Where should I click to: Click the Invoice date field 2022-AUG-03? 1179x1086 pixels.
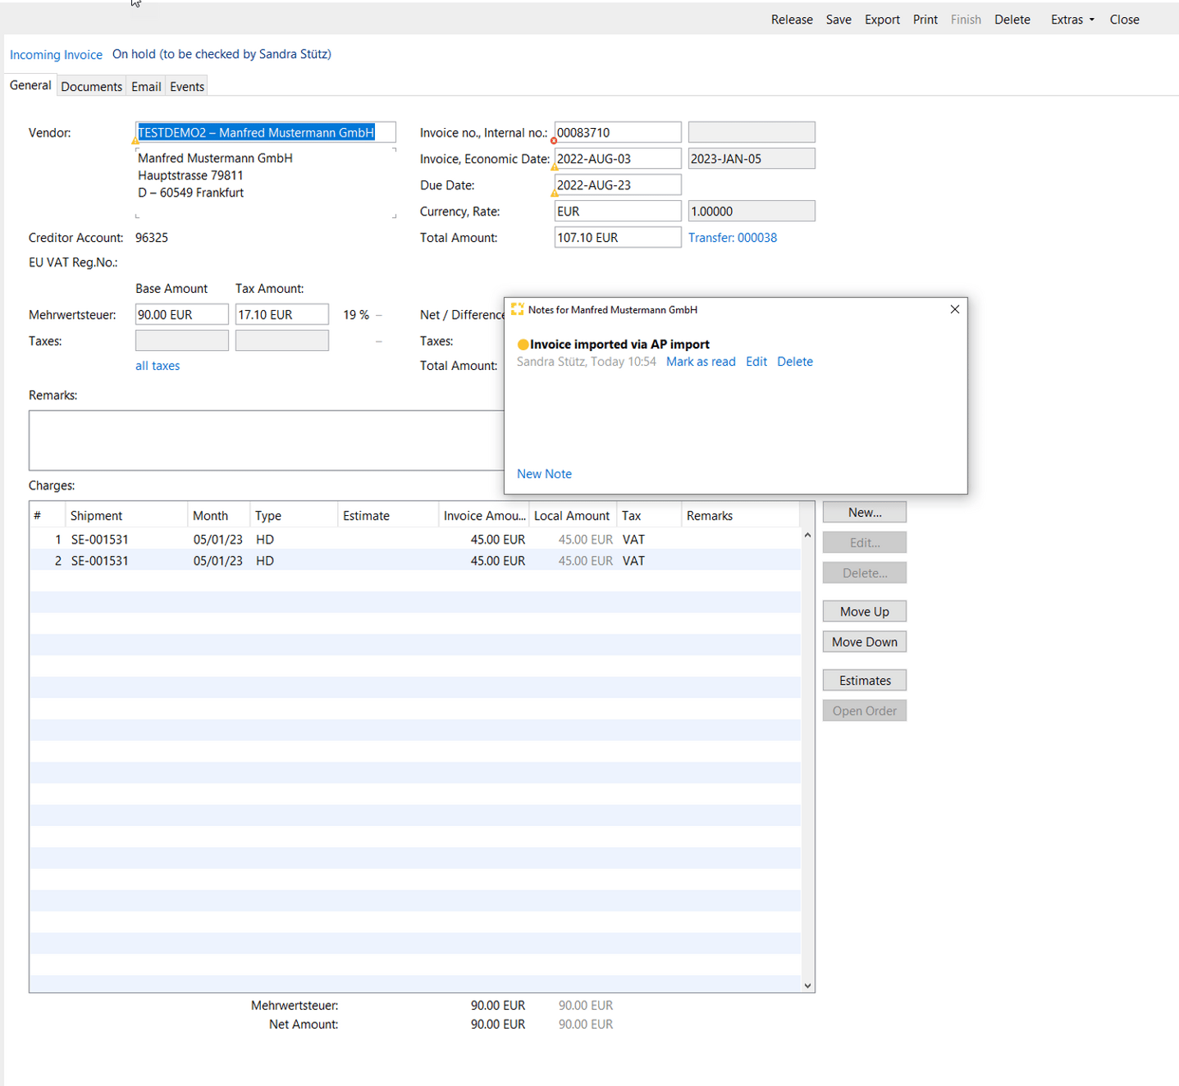point(618,158)
